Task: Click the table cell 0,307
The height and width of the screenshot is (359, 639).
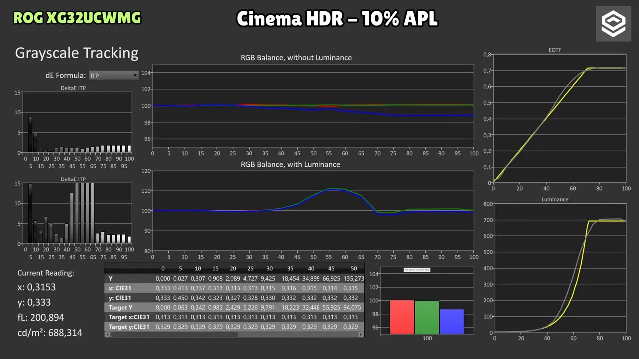Action: click(x=198, y=278)
